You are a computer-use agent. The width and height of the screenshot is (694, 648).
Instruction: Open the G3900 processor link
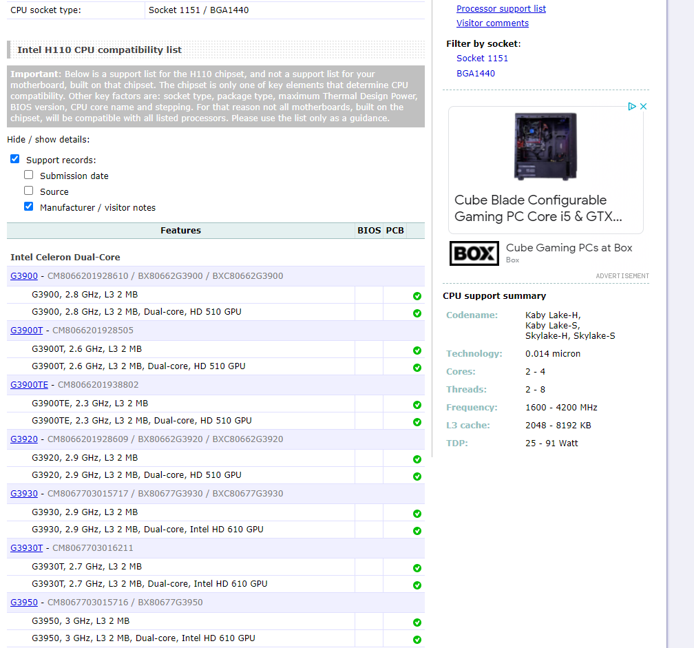(x=24, y=276)
